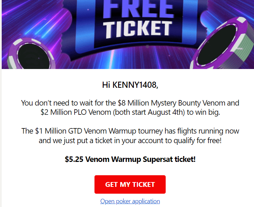Select the Hi KENNY1408 greeting line
The width and height of the screenshot is (254, 207).
[130, 85]
